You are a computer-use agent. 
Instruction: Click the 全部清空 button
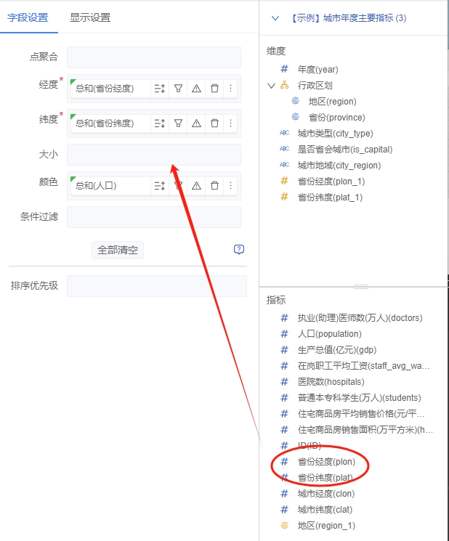[120, 251]
